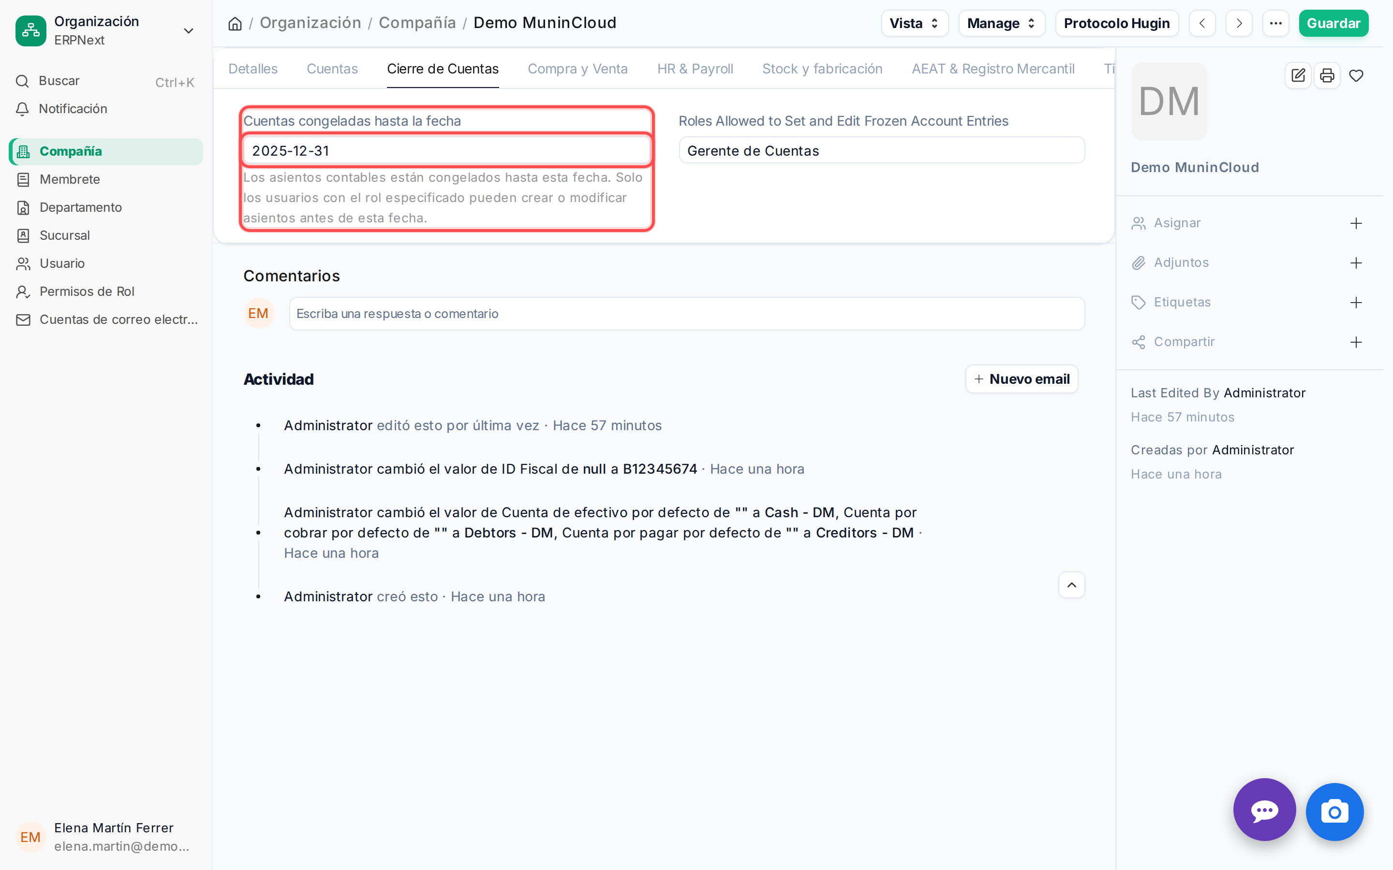Click the heart like icon
Viewport: 1393px width, 870px height.
pyautogui.click(x=1356, y=75)
